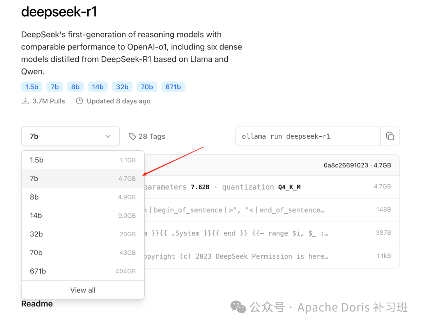The height and width of the screenshot is (324, 421).
Task: Select the 671b 404GB option
Action: [x=83, y=271]
